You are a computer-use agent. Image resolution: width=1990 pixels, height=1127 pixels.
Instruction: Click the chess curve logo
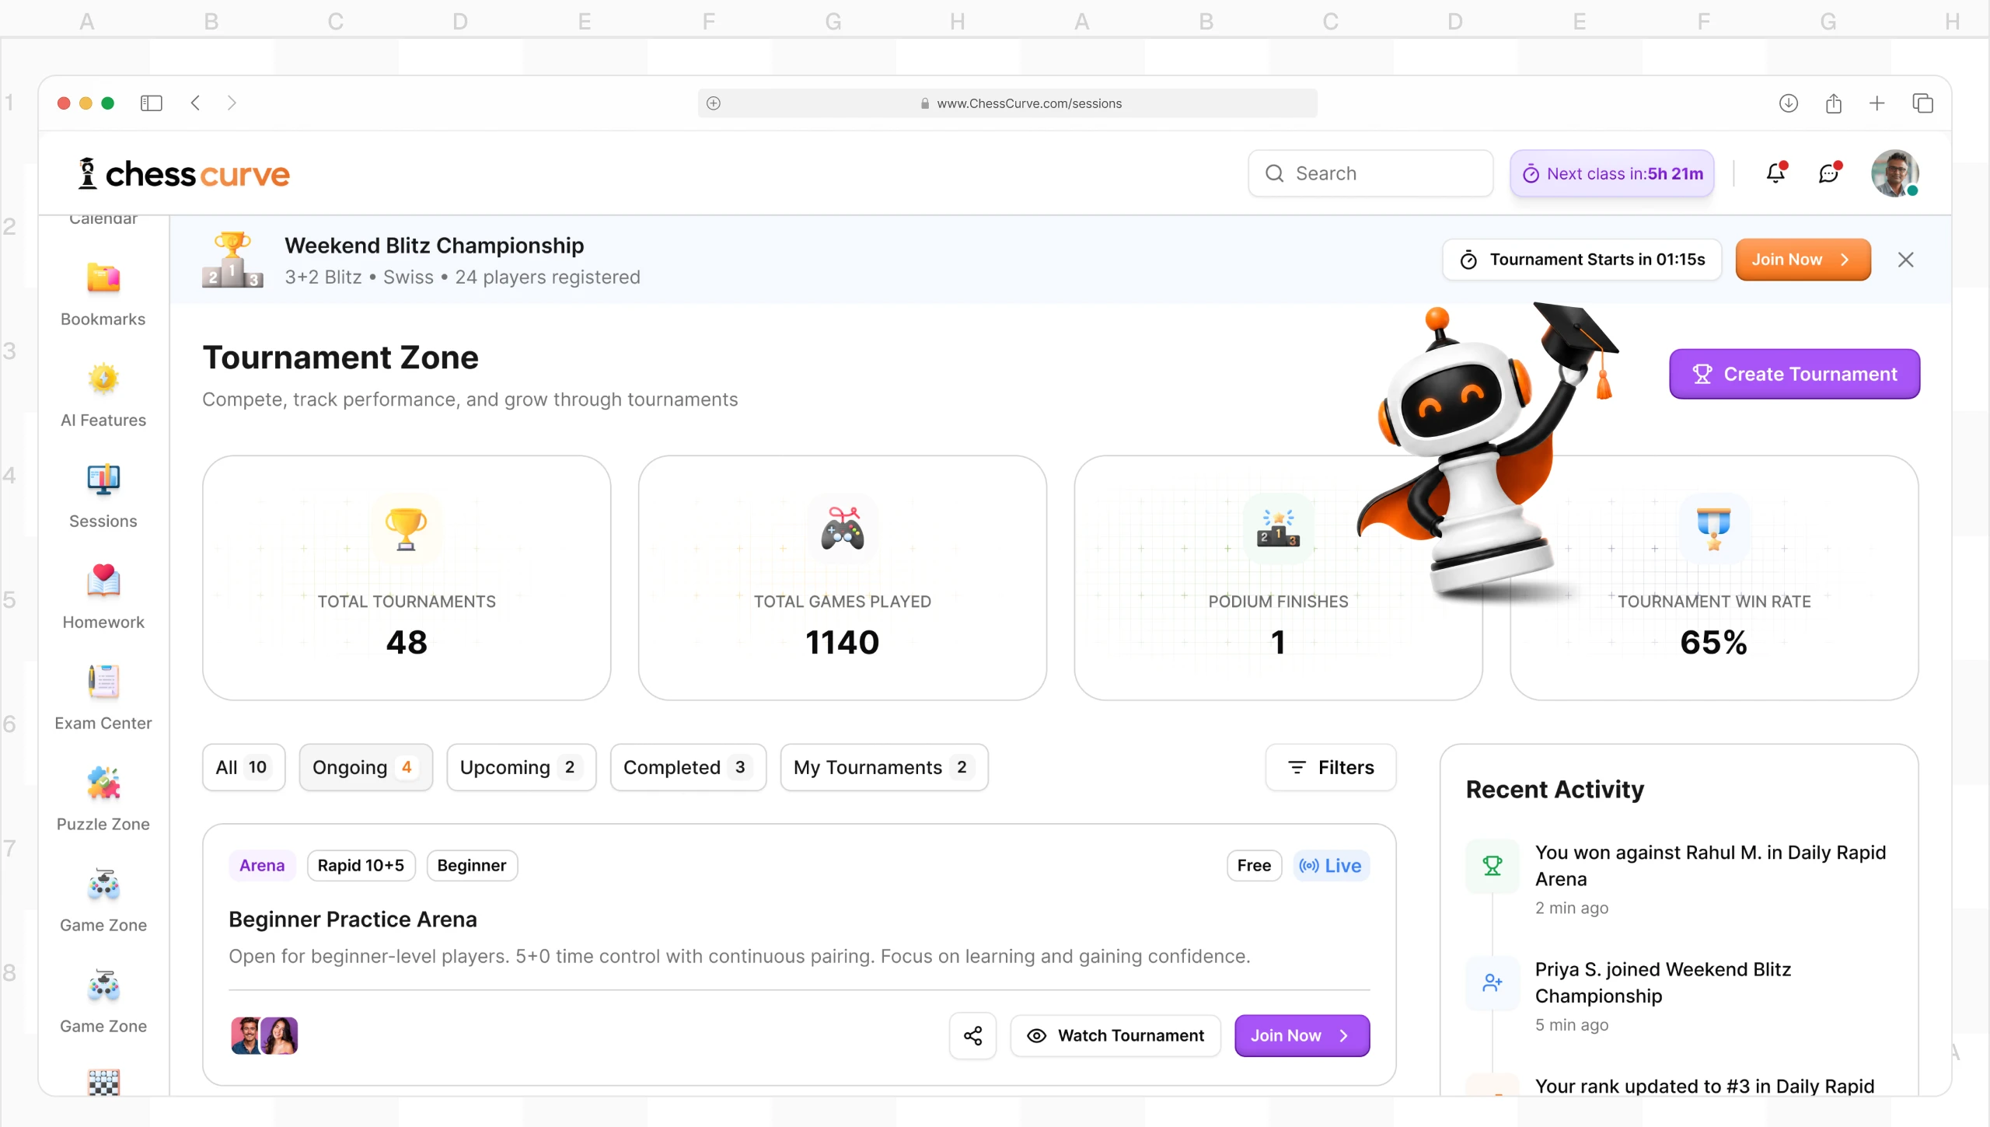183,173
